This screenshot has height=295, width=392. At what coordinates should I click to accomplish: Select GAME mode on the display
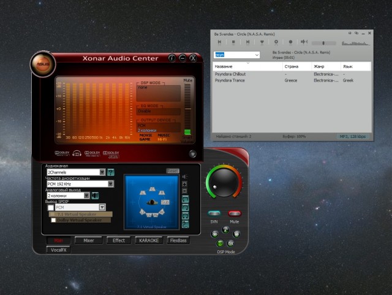145,139
